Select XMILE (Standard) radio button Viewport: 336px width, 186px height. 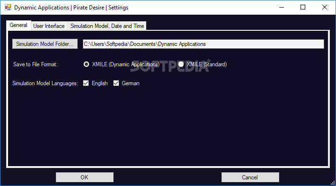point(181,64)
